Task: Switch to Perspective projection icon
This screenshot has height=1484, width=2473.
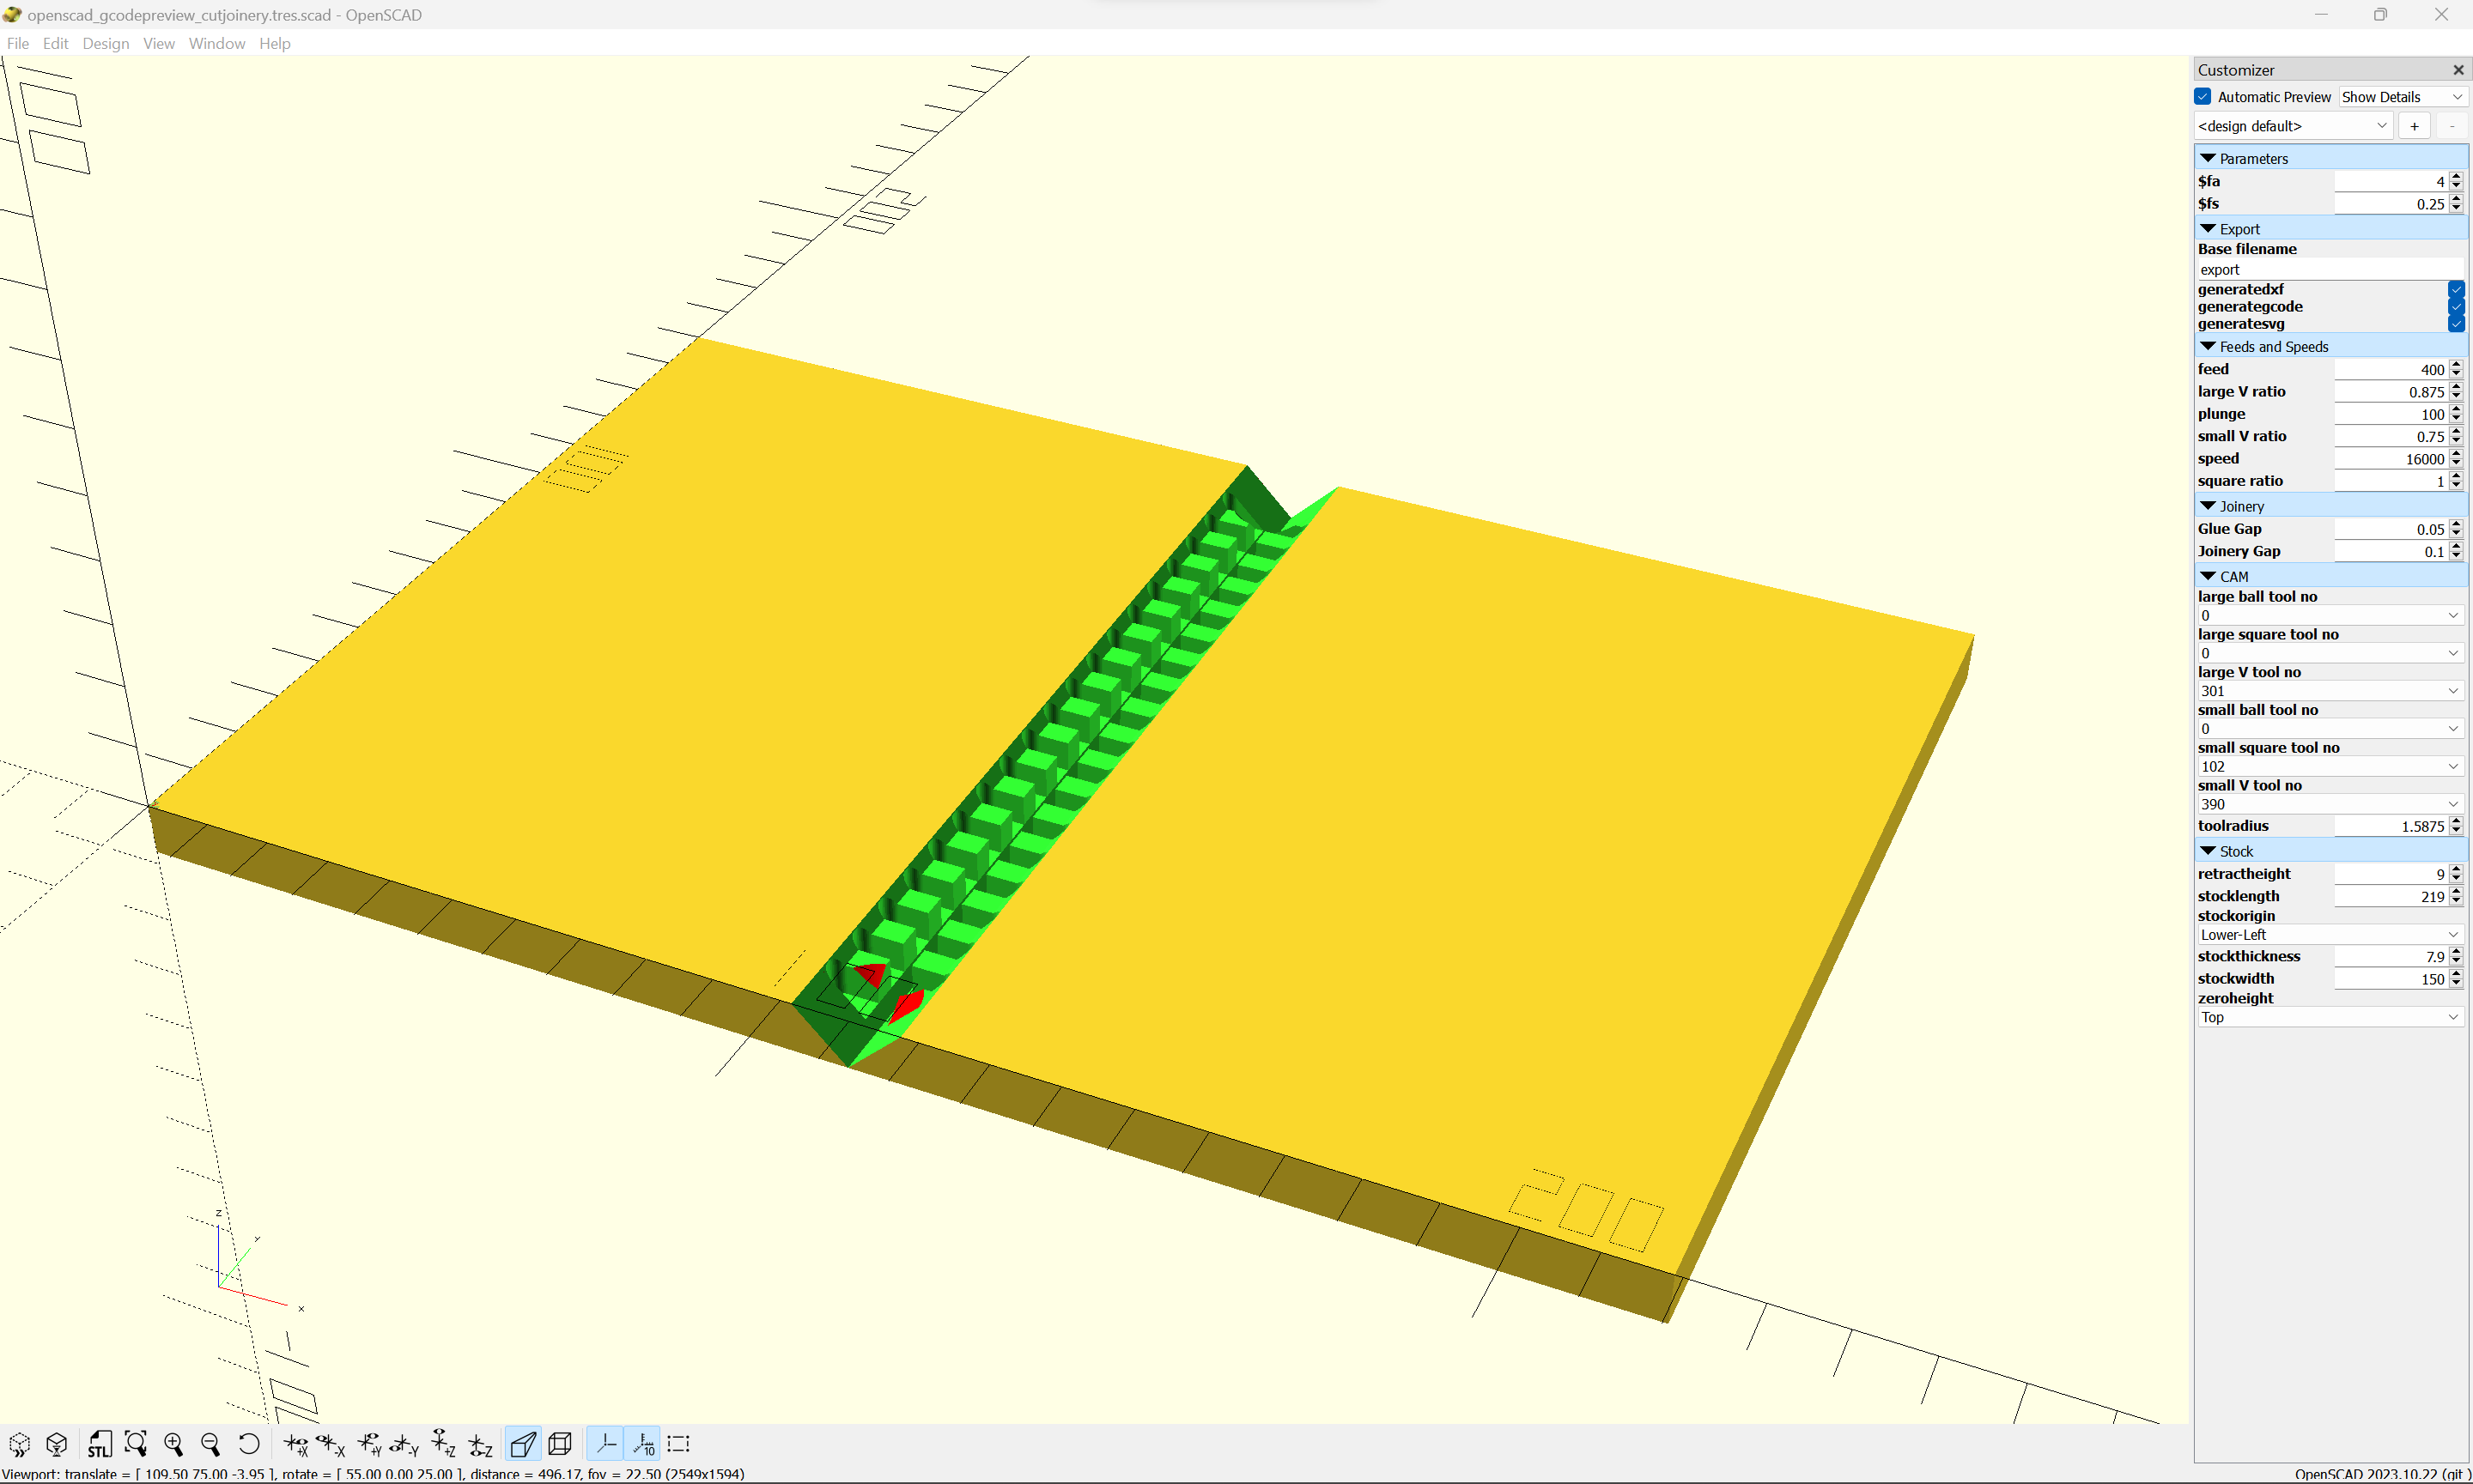Action: coord(523,1444)
